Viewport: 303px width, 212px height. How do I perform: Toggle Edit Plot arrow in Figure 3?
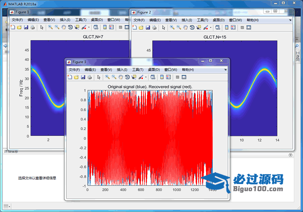98,77
